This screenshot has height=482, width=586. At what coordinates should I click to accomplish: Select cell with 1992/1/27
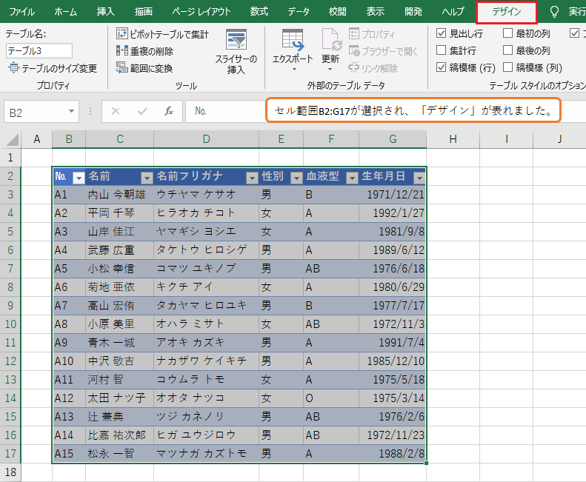(393, 213)
